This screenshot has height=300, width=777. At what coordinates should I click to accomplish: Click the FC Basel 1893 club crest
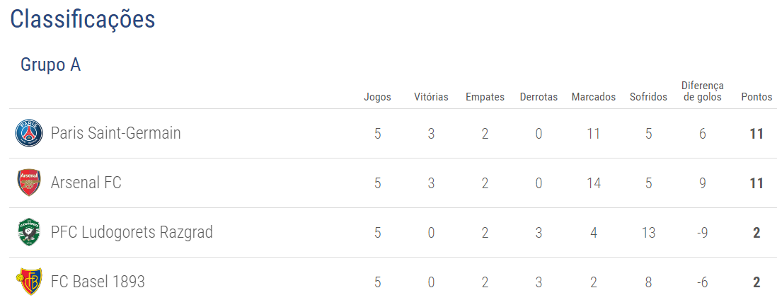tap(29, 282)
